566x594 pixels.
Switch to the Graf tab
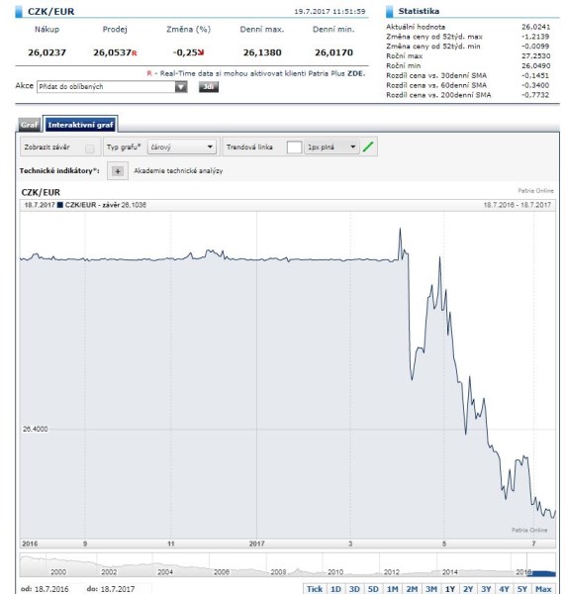pos(29,125)
